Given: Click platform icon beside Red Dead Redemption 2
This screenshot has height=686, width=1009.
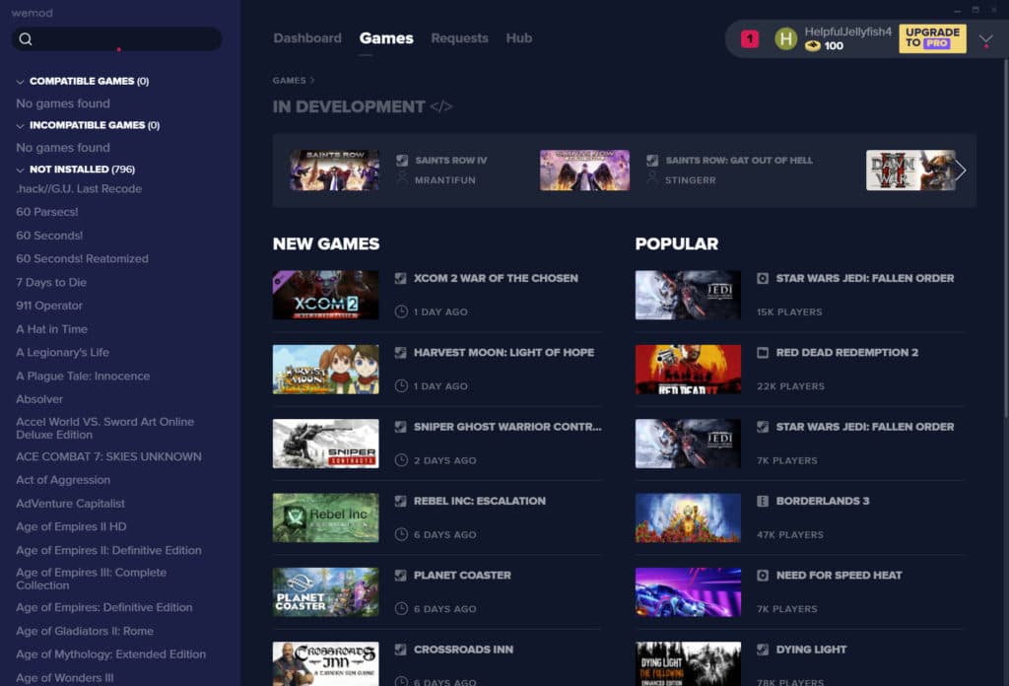Looking at the screenshot, I should [763, 353].
